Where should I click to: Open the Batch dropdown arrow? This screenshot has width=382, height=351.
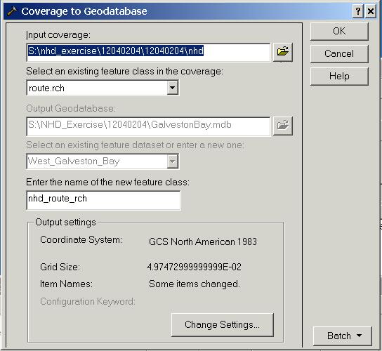pos(359,336)
